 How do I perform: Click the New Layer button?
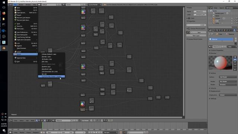coord(196,35)
